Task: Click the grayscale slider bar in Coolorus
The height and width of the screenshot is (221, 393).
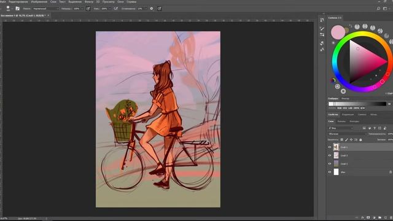Action: 357,104
